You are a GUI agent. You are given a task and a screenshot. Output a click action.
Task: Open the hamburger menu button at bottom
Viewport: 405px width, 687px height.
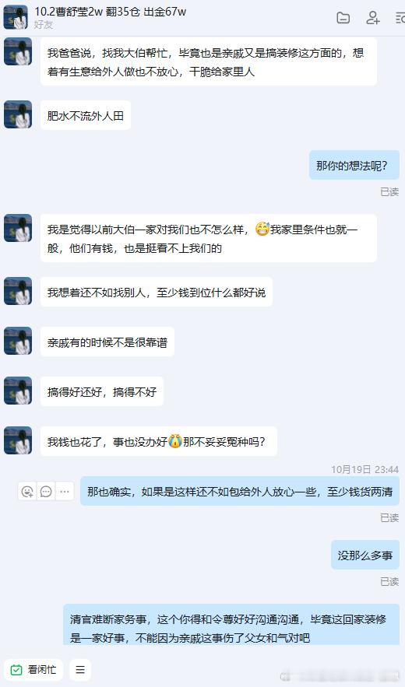[x=80, y=669]
